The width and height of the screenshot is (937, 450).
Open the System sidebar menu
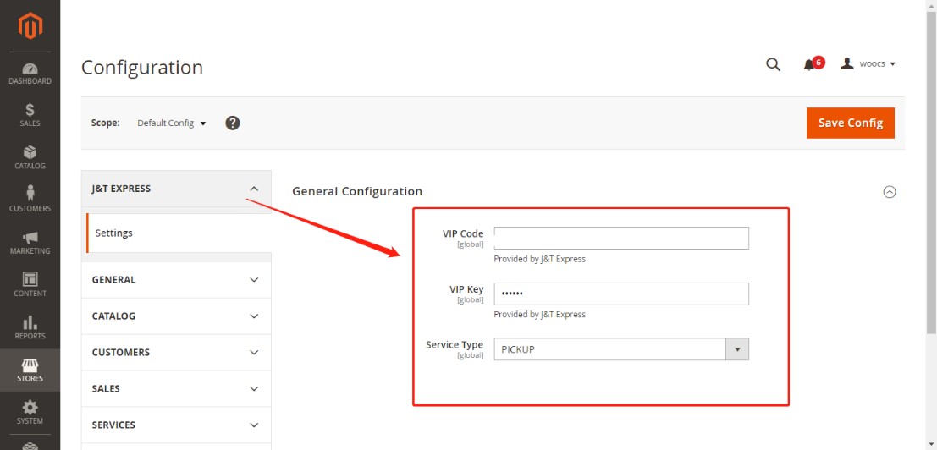[30, 413]
